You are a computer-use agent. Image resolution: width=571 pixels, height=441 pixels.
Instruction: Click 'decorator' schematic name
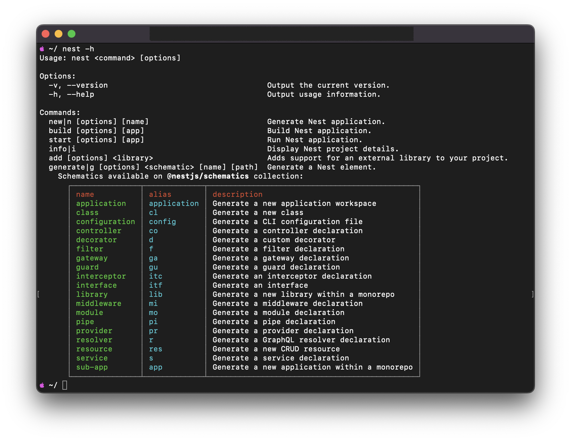point(97,240)
